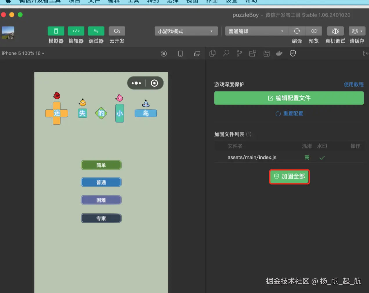Open the 编辑 menu in menu bar

point(114,1)
